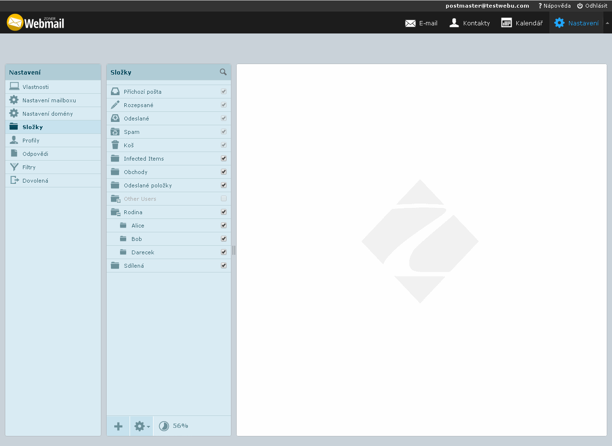The width and height of the screenshot is (612, 446).
Task: Toggle the Obchody folder checkbox
Action: pyautogui.click(x=224, y=172)
